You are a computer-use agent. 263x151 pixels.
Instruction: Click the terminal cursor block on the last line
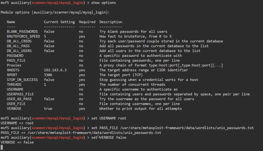2,147
